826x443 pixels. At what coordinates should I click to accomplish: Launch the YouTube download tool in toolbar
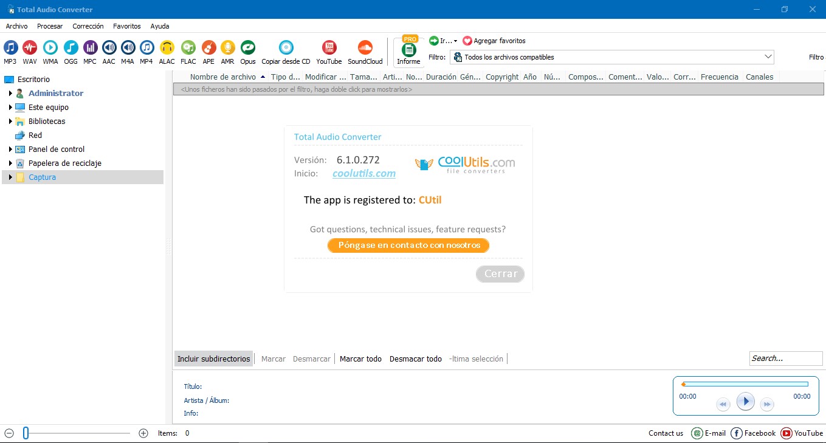[329, 48]
